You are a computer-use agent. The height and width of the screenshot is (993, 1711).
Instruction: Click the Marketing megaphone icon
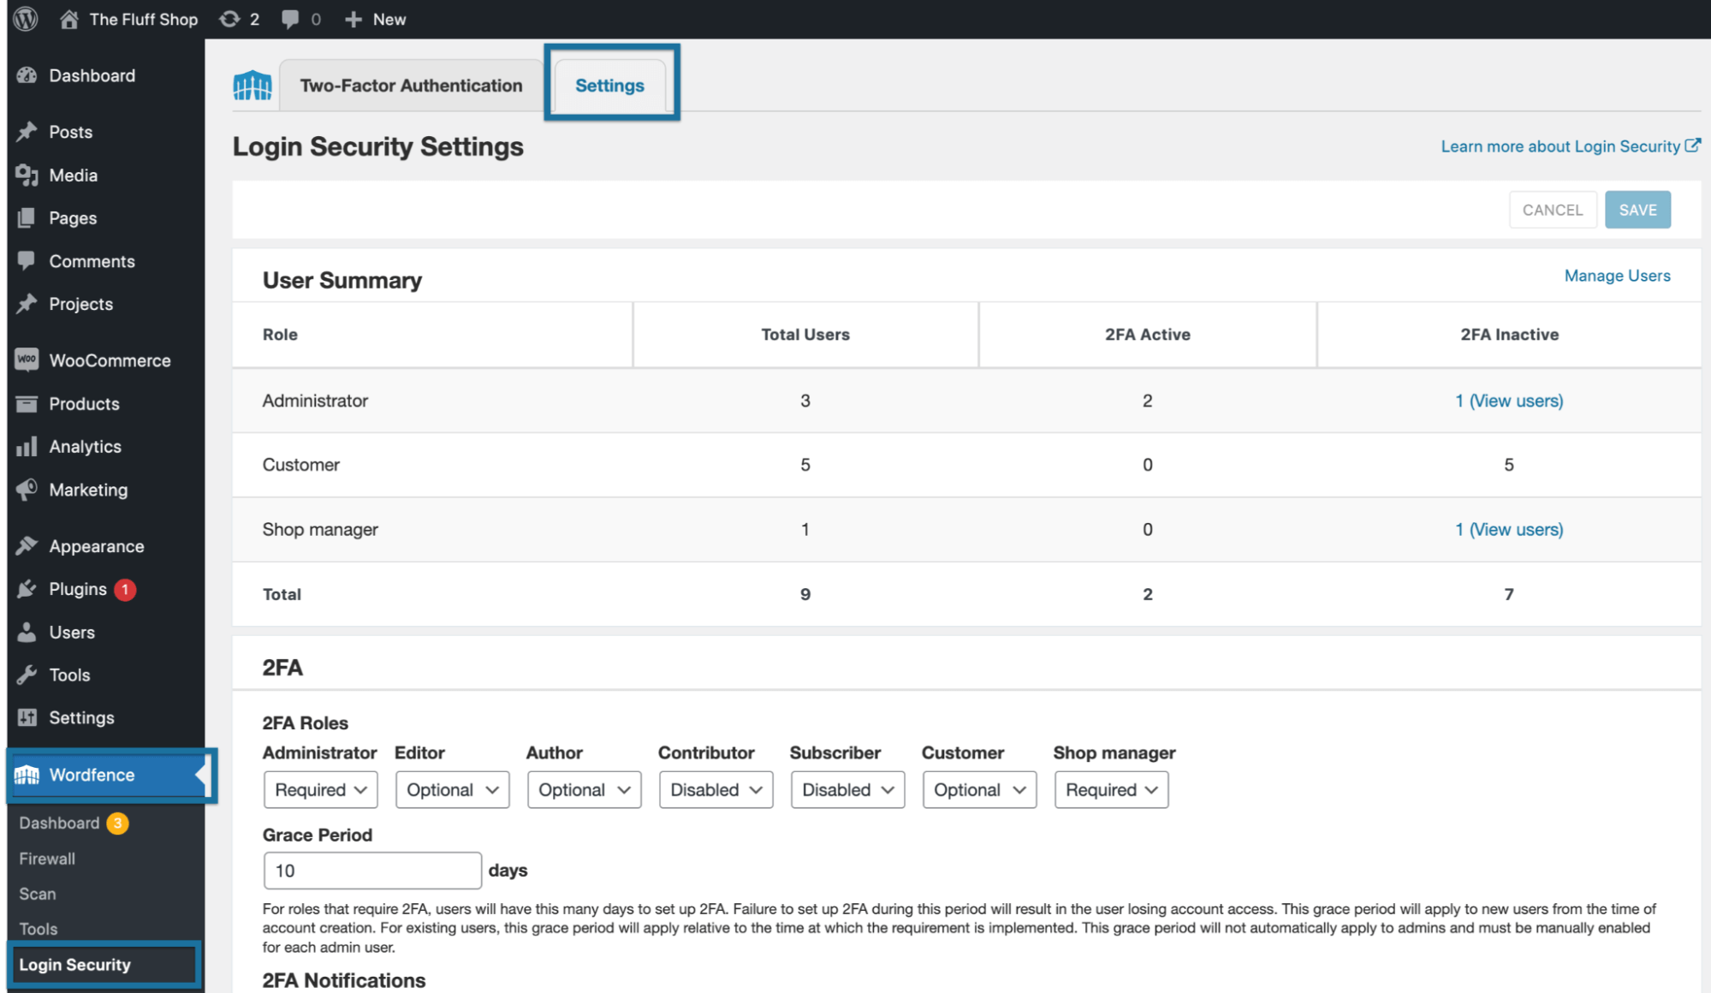(27, 490)
